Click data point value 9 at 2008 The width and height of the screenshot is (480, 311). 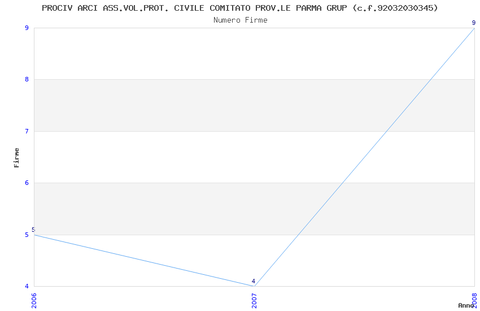pyautogui.click(x=474, y=23)
